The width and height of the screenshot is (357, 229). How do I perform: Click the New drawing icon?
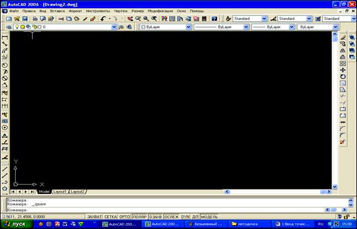coord(9,19)
